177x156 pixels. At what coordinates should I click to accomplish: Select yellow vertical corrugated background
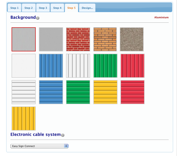(24, 119)
